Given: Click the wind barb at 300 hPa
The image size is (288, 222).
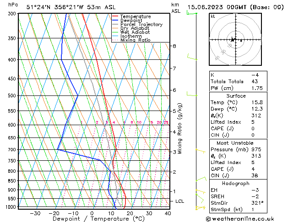Looking at the screenshot, I should coord(192,13).
